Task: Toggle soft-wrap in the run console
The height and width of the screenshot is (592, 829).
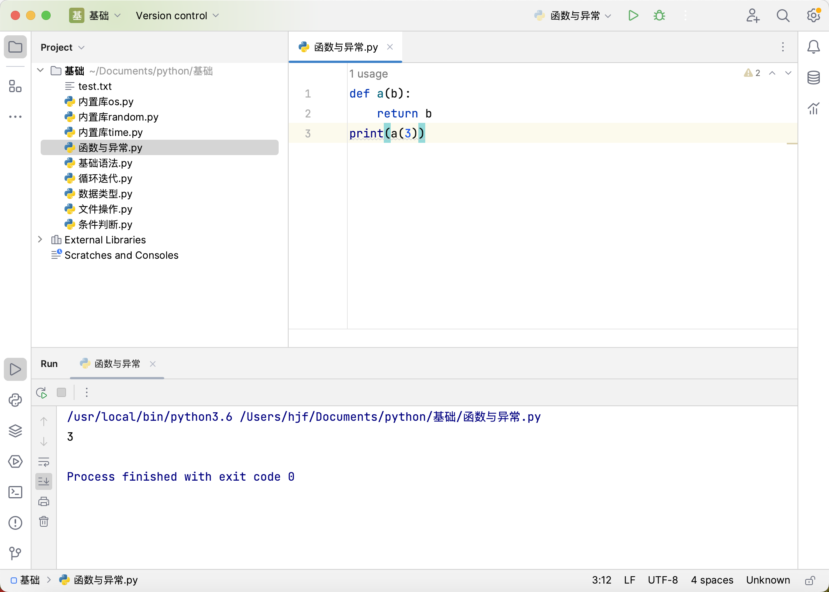Action: pyautogui.click(x=44, y=462)
